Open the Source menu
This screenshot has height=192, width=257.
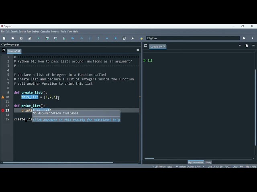point(22,32)
